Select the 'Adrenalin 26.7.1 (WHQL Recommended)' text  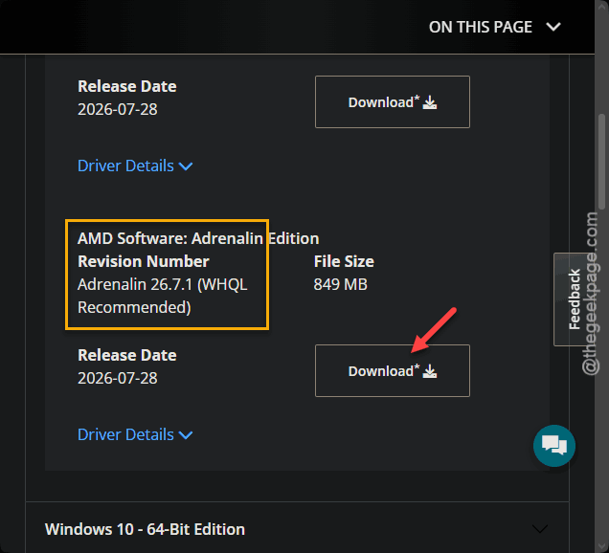(x=163, y=296)
